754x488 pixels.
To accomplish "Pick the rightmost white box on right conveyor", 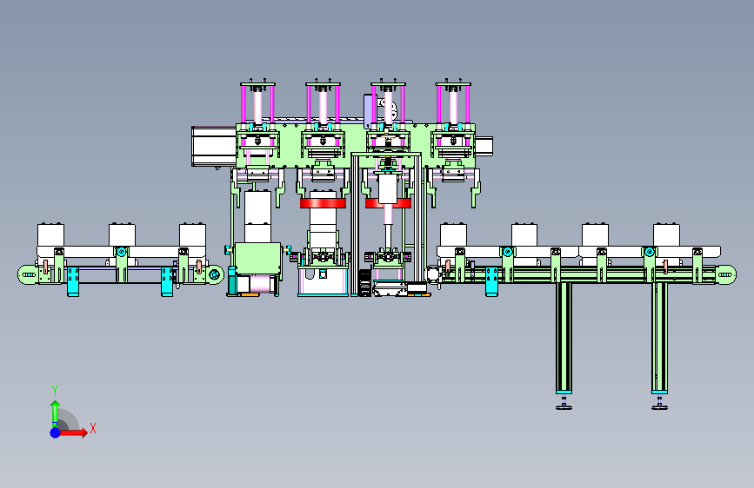I will coord(666,234).
